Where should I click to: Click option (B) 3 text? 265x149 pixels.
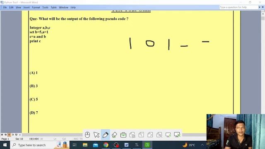click(34, 86)
